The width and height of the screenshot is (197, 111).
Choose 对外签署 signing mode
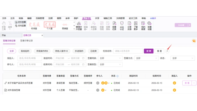tap(20, 22)
